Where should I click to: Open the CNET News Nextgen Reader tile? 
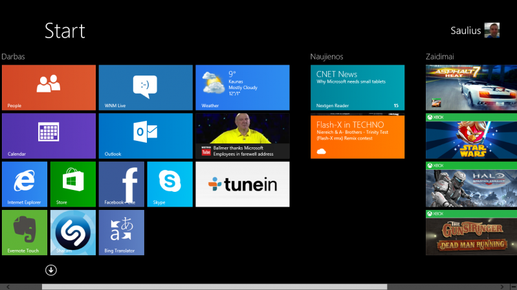357,87
